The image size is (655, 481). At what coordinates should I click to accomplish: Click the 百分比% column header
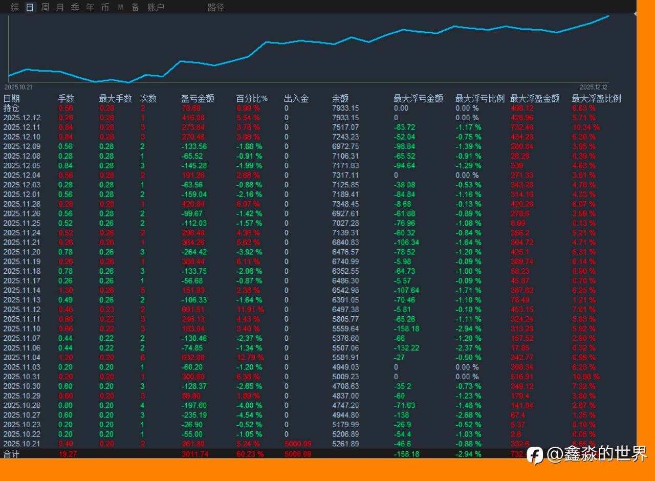pyautogui.click(x=252, y=98)
